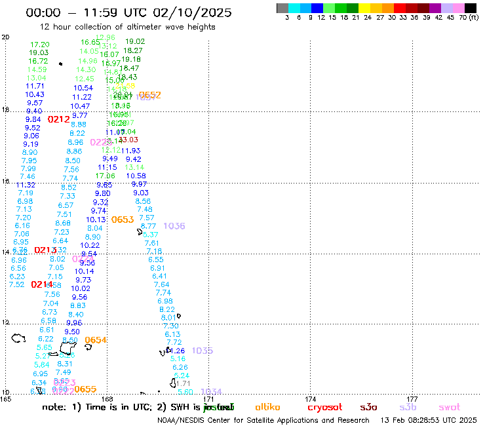Click the orange legend color swatch
Viewport: 485px width, 426px height.
click(x=387, y=8)
